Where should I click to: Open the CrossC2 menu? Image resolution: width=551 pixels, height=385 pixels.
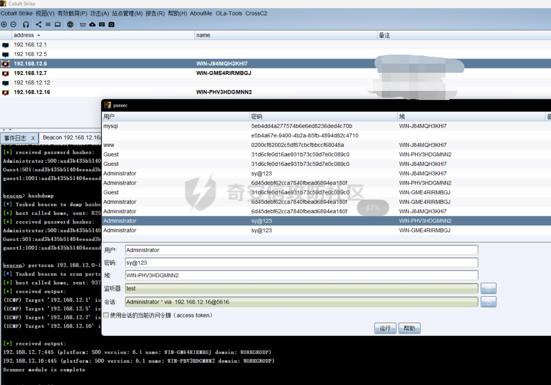pos(256,14)
